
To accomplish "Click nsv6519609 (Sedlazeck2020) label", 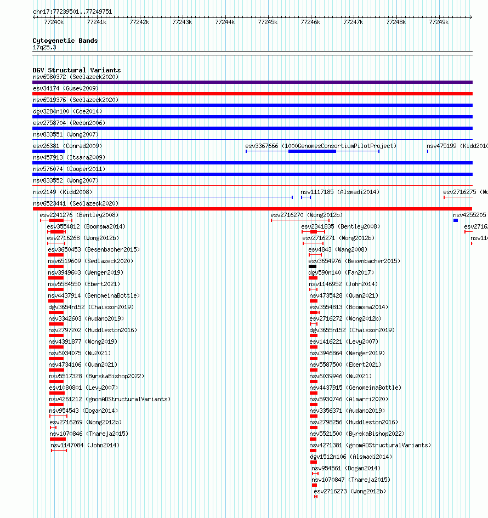I will [90, 261].
